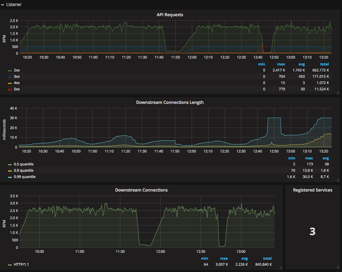Image resolution: width=342 pixels, height=272 pixels.
Task: Click the Registered Services value 3
Action: click(312, 232)
